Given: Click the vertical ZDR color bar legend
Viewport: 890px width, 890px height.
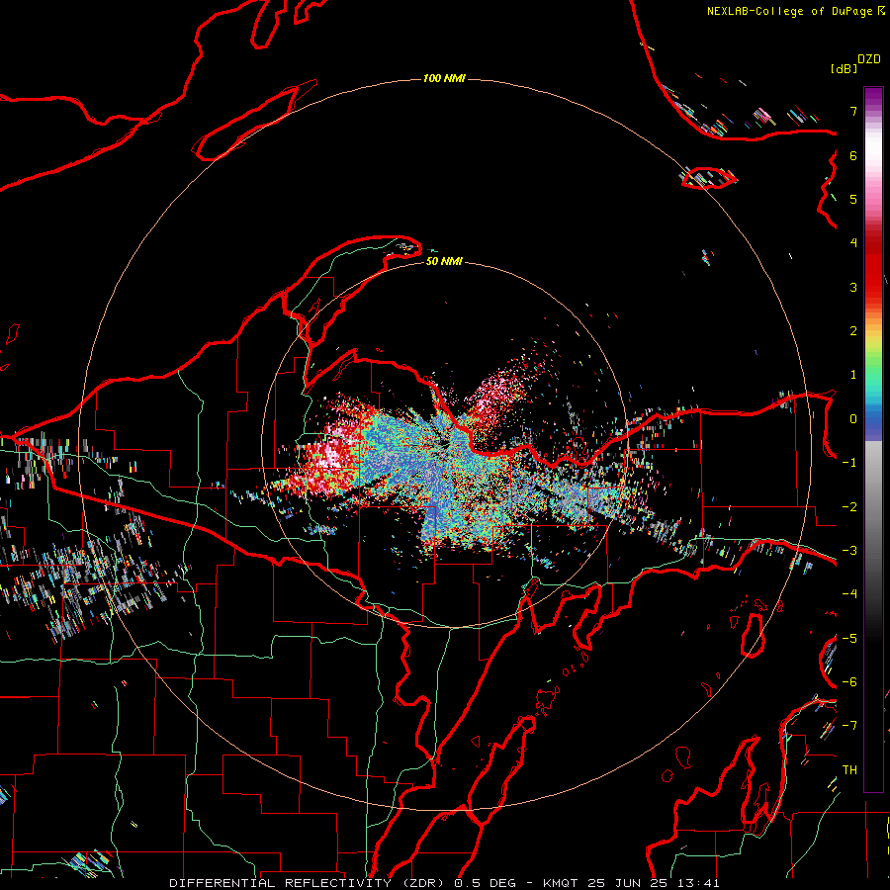Looking at the screenshot, I should click(x=873, y=439).
